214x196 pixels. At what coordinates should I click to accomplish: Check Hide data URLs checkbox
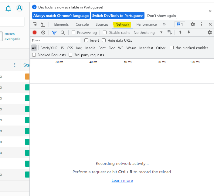point(104,40)
